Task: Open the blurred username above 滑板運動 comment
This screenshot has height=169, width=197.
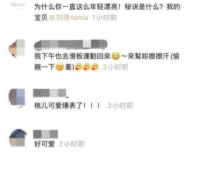Action: (71, 44)
